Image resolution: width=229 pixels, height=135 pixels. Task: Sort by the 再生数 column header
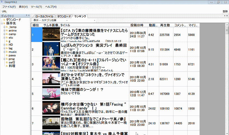coord(166,25)
